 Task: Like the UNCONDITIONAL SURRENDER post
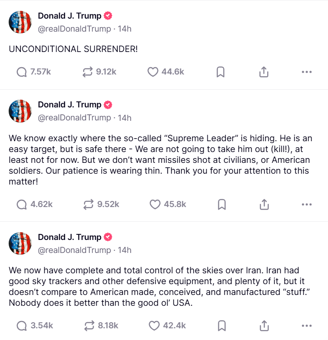tap(153, 72)
